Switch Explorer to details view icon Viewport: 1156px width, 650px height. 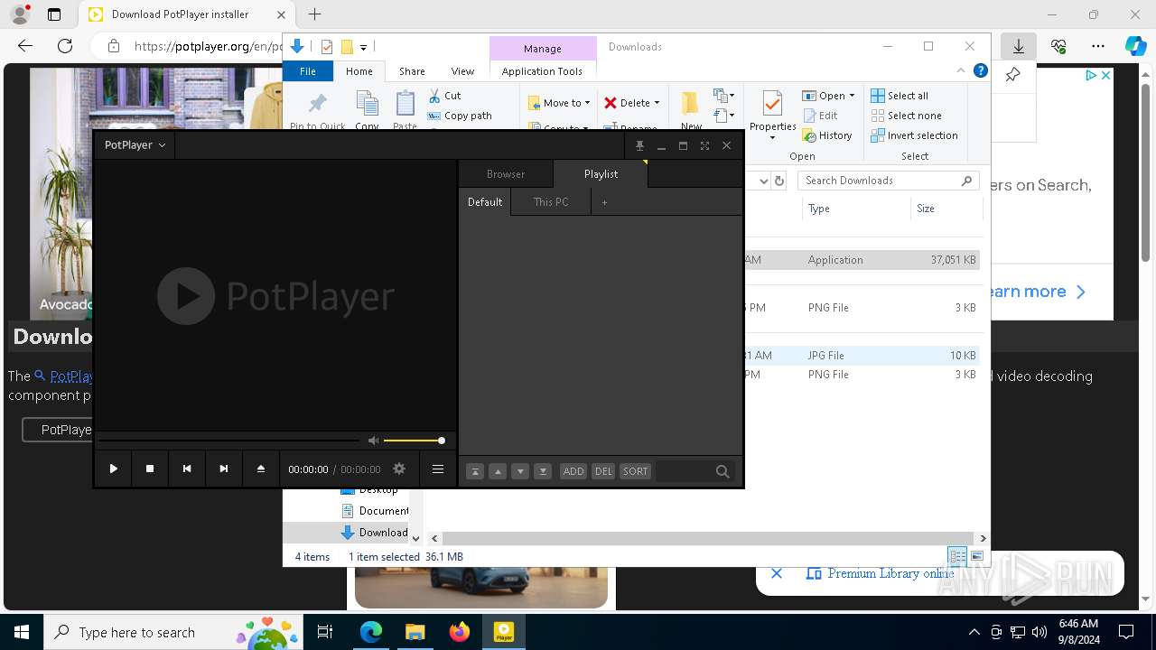[957, 557]
